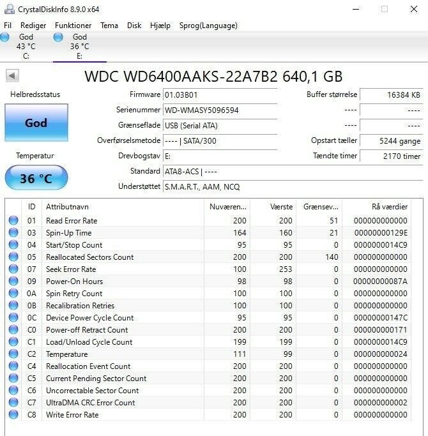Select the E: disk status orb

58,37
